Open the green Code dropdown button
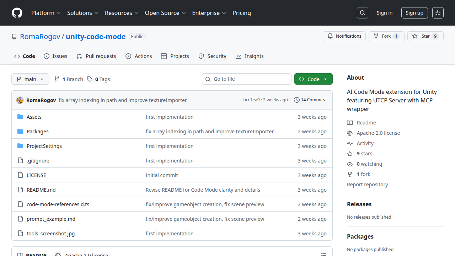Viewport: 455px width, 256px height. coord(314,79)
